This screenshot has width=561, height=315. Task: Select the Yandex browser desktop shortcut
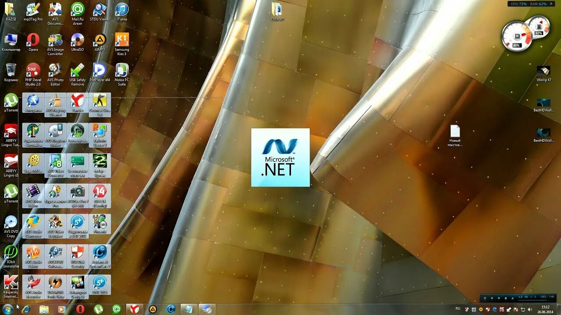click(78, 103)
